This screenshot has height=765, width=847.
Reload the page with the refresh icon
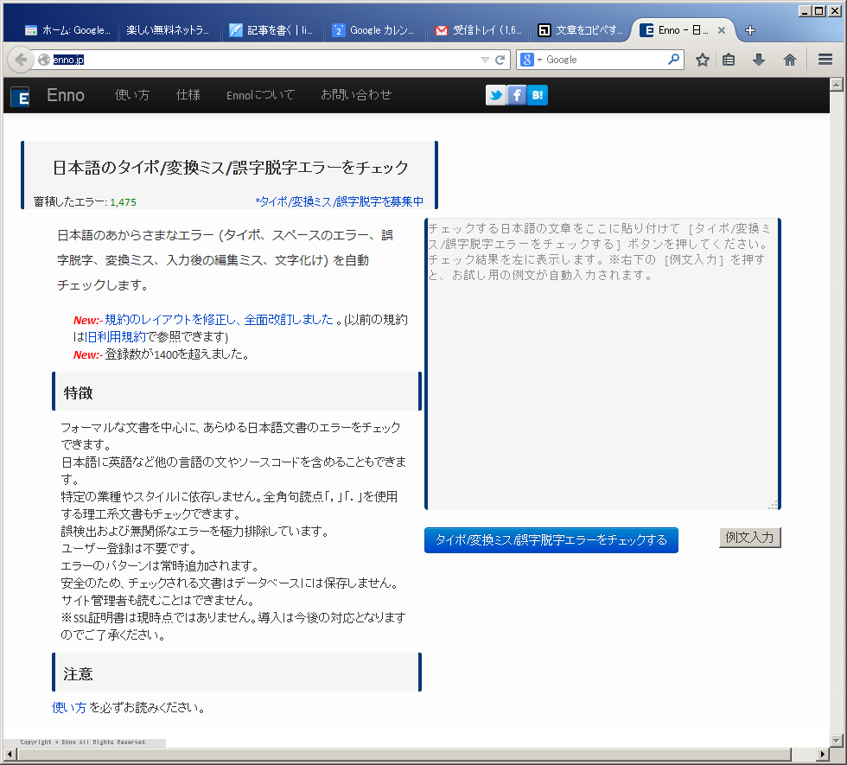coord(500,60)
